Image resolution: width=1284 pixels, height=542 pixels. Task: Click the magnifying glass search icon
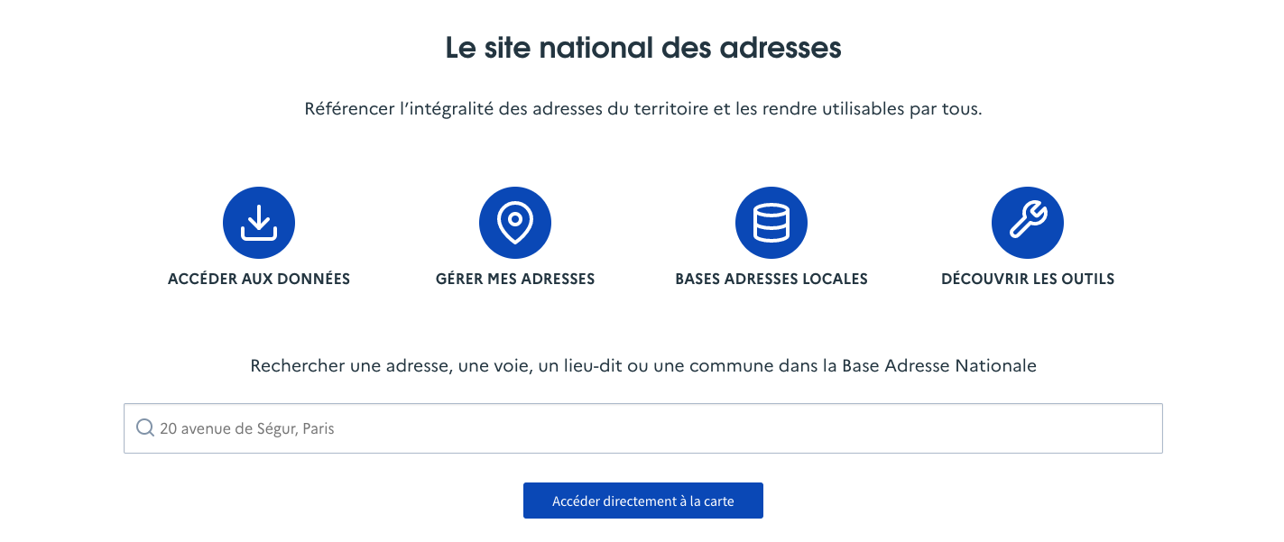coord(144,428)
